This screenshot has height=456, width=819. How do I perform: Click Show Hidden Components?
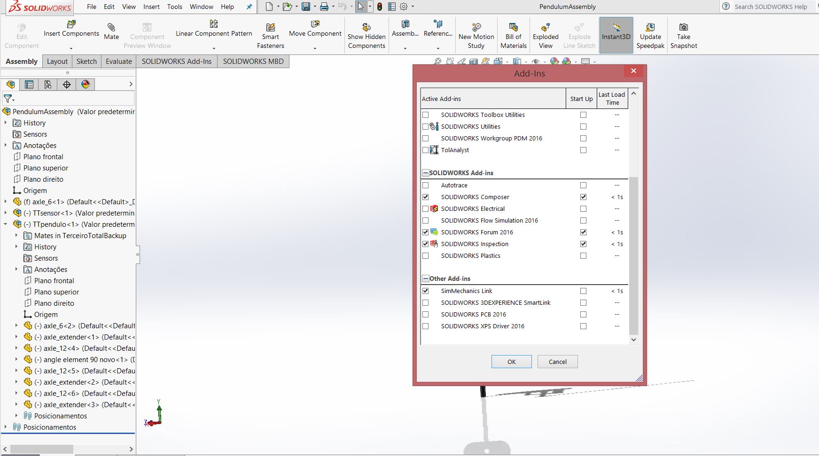click(x=367, y=36)
